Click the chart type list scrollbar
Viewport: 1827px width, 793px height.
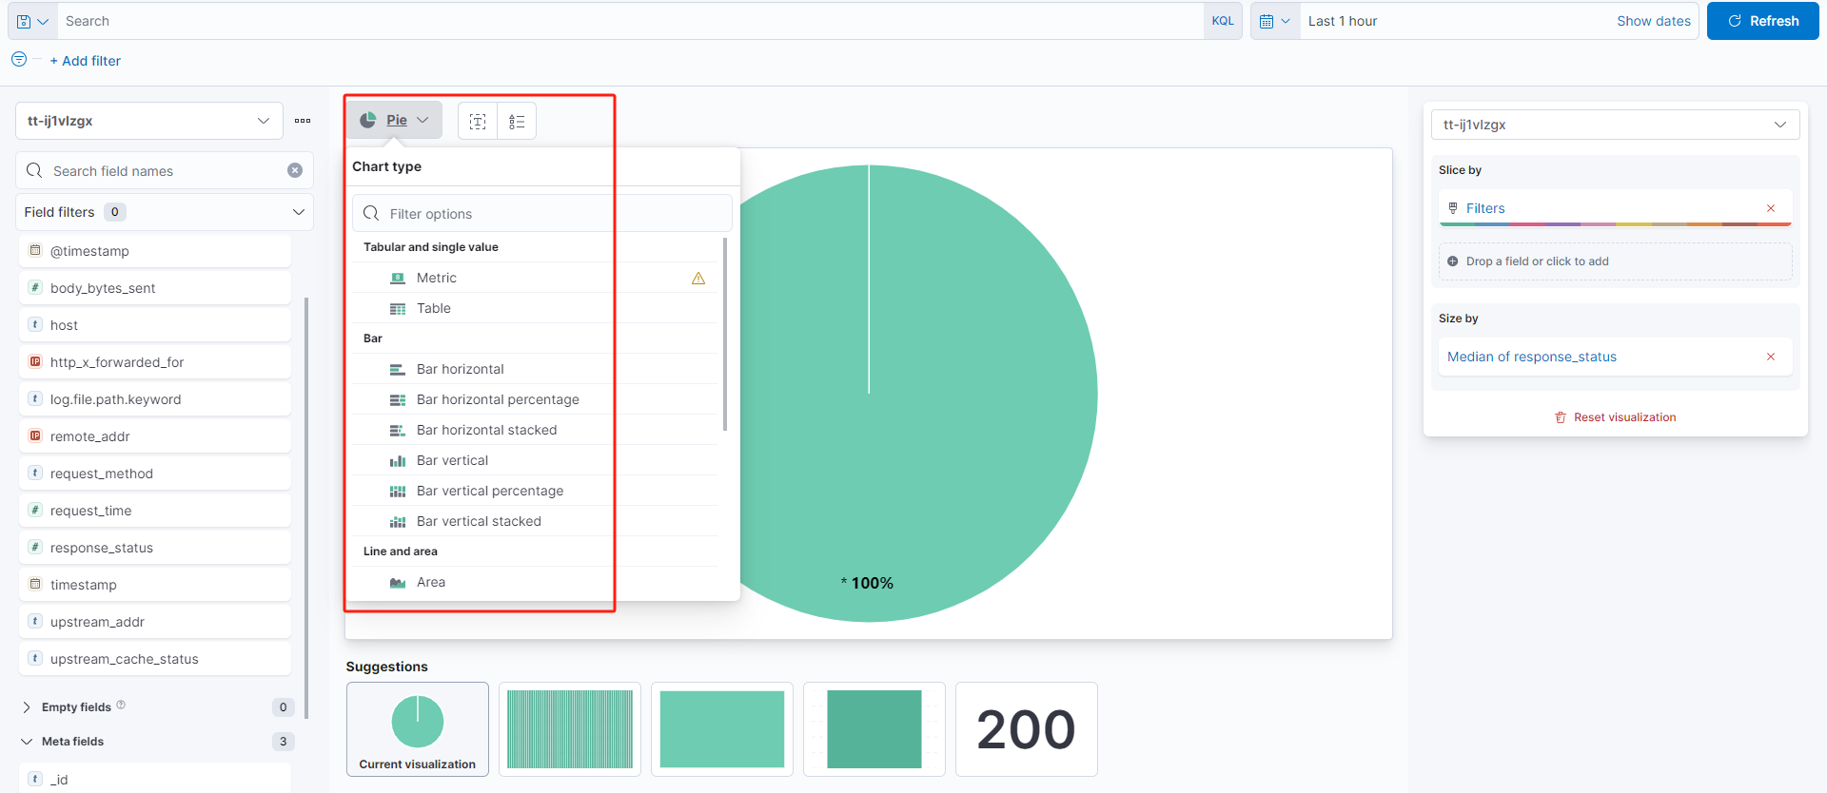point(725,335)
